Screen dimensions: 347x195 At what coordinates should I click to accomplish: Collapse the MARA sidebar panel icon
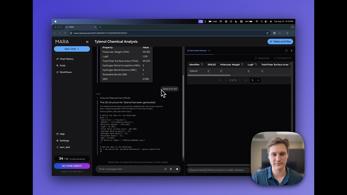click(87, 42)
